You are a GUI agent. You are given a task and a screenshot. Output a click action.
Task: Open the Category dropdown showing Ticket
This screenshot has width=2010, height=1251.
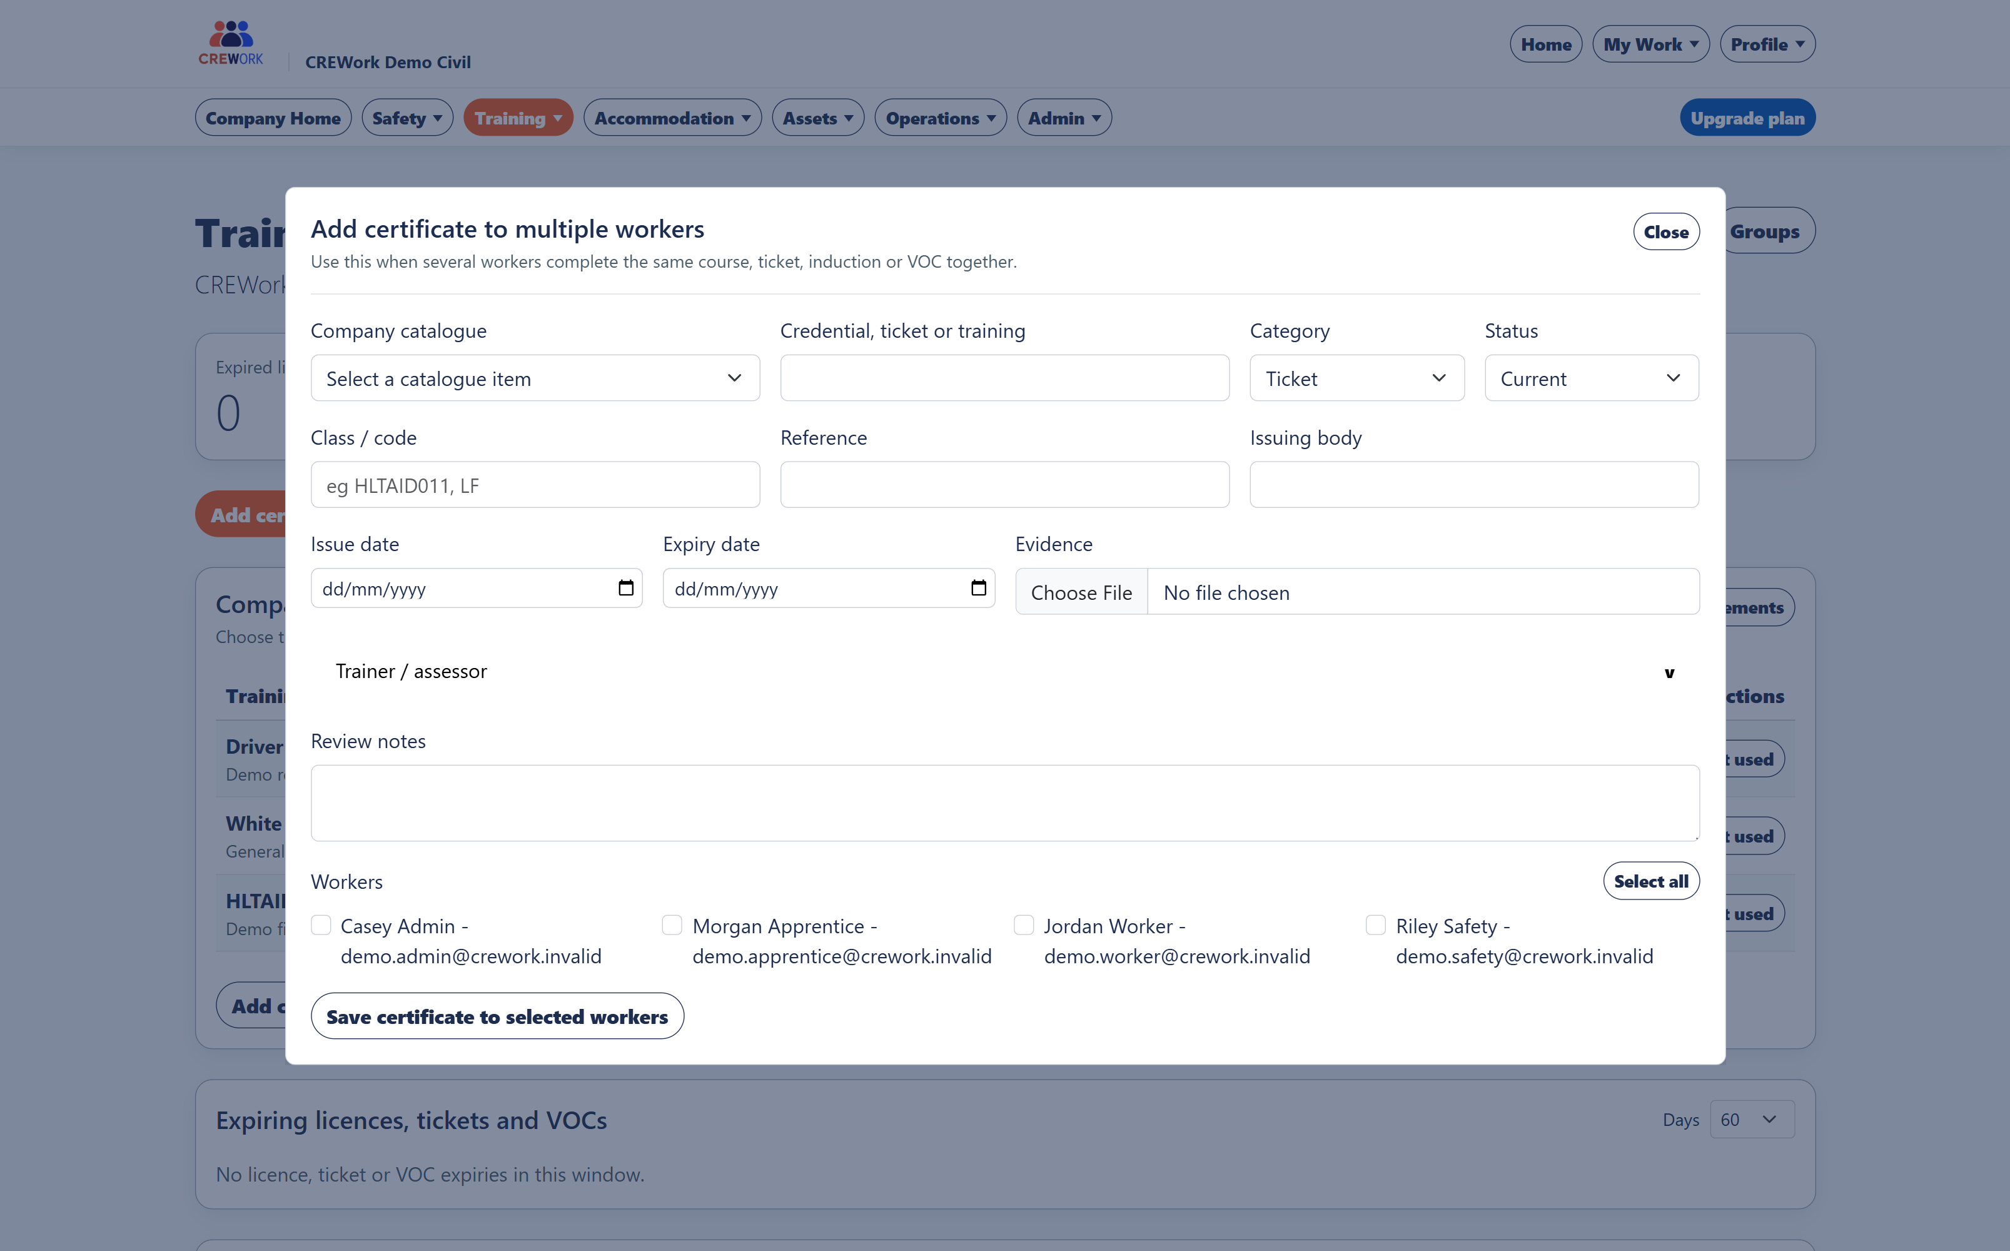(x=1356, y=378)
